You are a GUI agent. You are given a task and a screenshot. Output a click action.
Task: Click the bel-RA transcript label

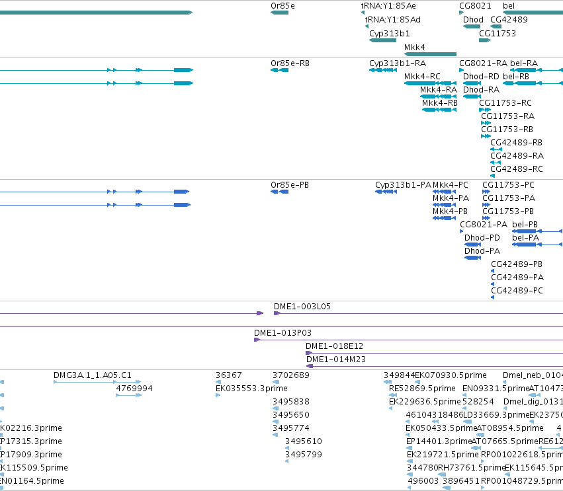point(524,63)
